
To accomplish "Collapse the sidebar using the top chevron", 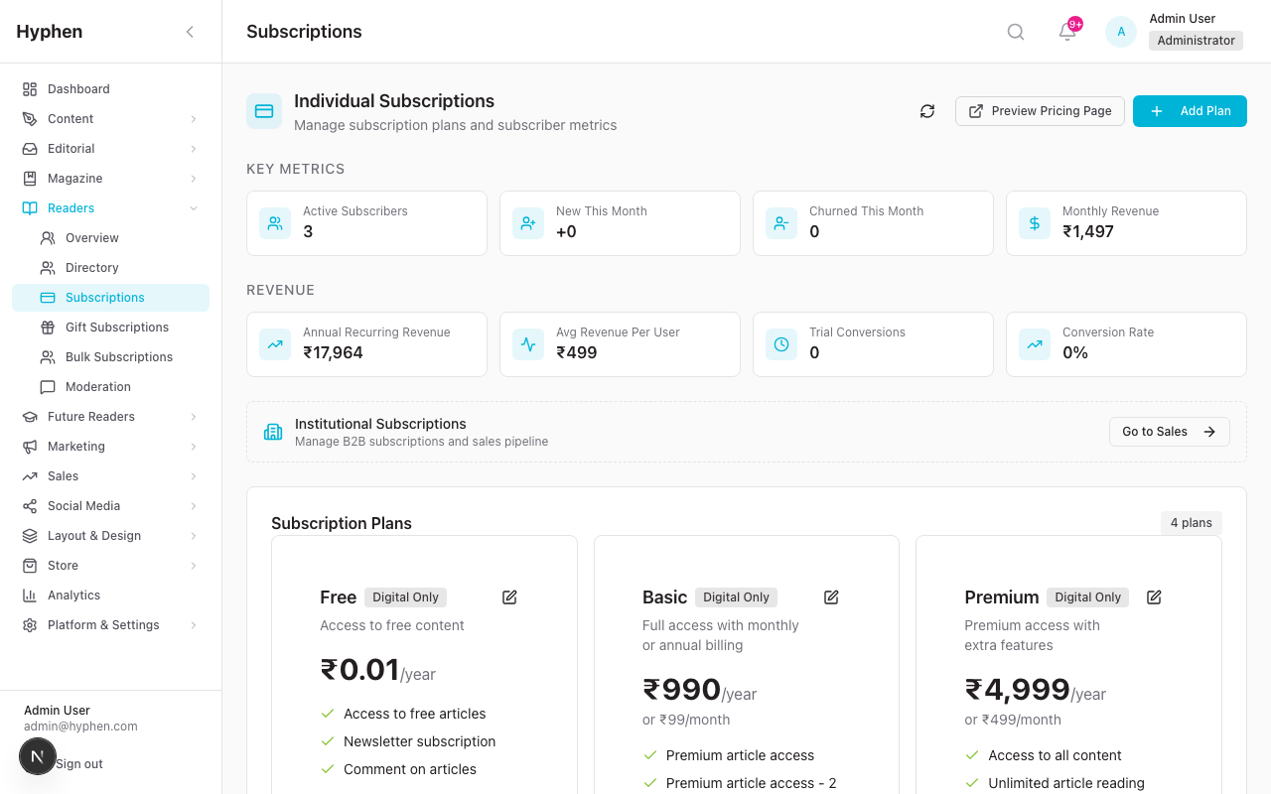I will [190, 31].
